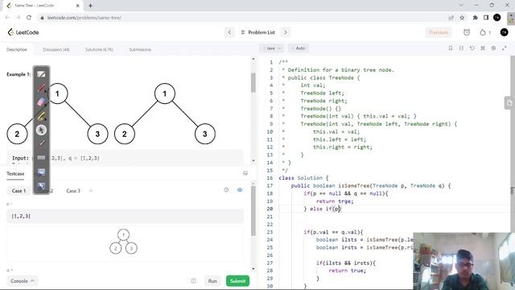Viewport: 515px width, 290px height.
Task: Click the whiteboard icon atop annotation toolbar
Action: click(41, 74)
